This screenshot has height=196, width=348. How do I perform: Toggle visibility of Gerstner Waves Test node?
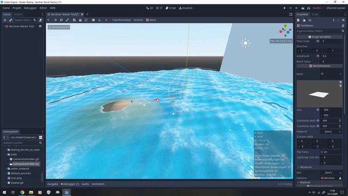[x=40, y=26]
